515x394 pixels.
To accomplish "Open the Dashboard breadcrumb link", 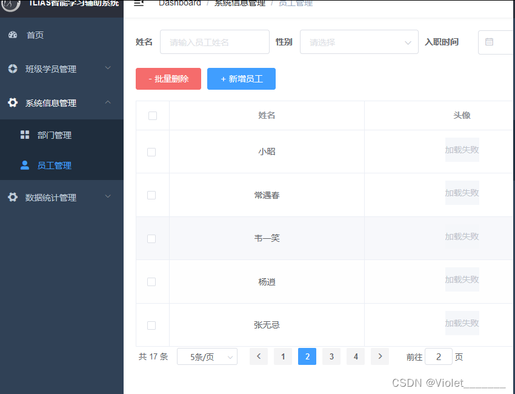I will (180, 3).
